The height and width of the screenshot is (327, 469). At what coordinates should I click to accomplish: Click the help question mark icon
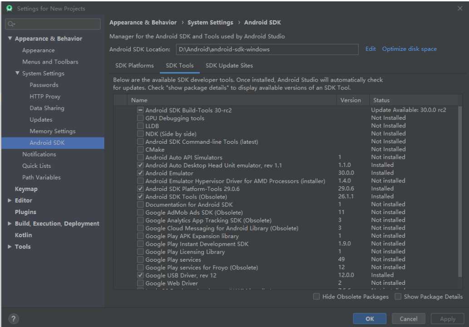[x=13, y=319]
